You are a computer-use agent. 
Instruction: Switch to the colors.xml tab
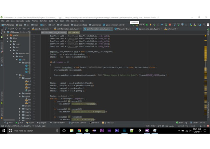[x=171, y=29]
